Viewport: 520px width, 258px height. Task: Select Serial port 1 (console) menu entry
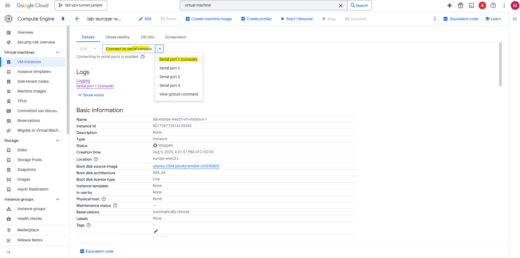(179, 59)
